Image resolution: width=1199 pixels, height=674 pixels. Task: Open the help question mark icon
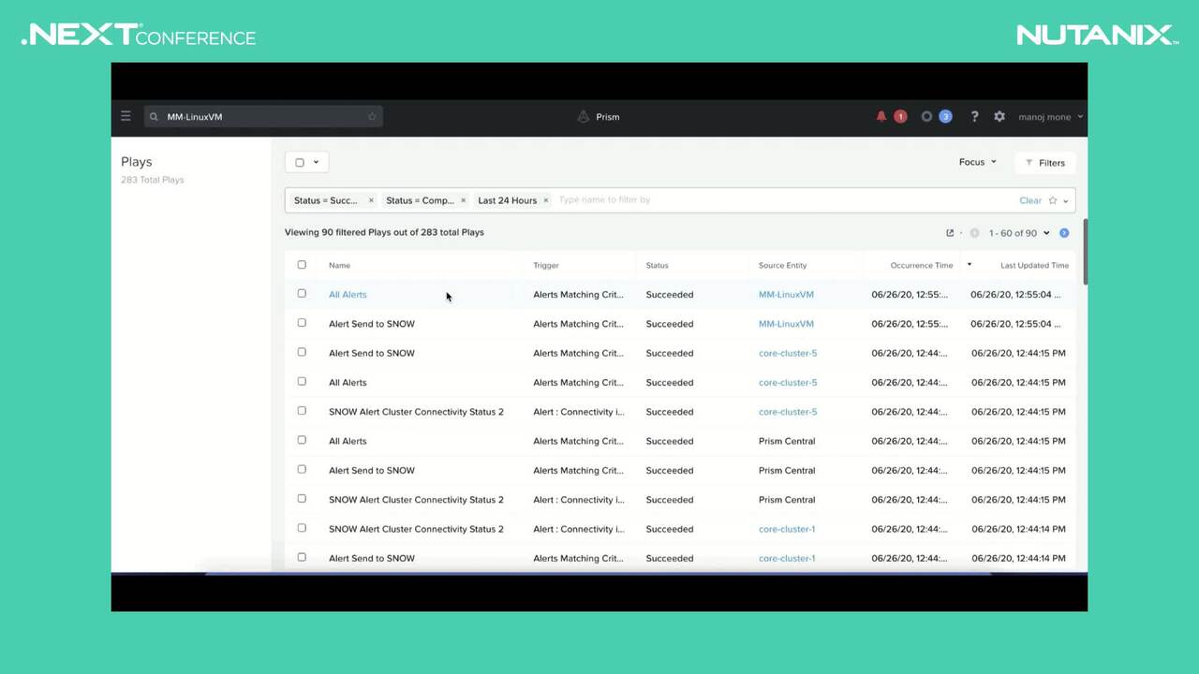974,116
